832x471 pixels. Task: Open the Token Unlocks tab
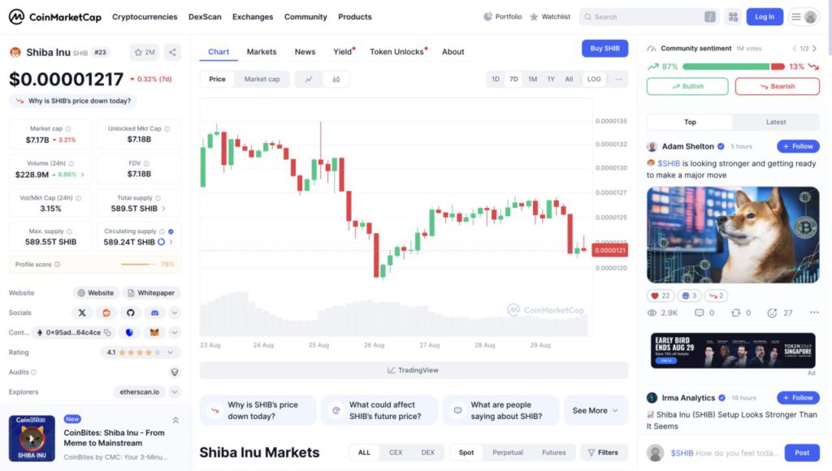(397, 52)
